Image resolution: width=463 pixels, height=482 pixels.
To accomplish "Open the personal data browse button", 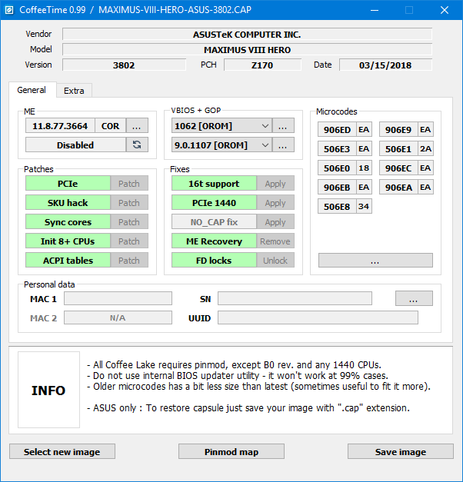I will pyautogui.click(x=414, y=298).
